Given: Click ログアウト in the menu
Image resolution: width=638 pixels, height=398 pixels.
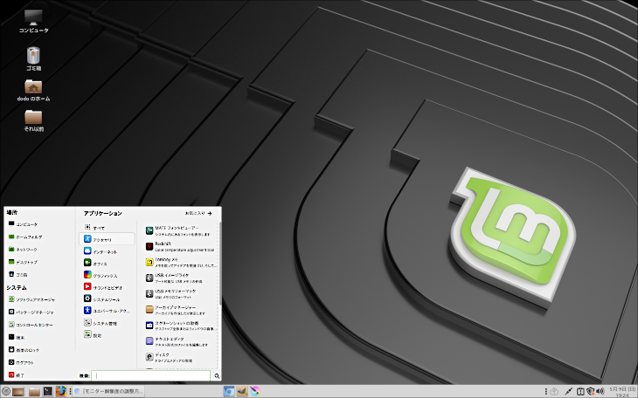Looking at the screenshot, I should (21, 362).
